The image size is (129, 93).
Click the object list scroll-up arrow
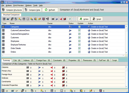point(126,26)
